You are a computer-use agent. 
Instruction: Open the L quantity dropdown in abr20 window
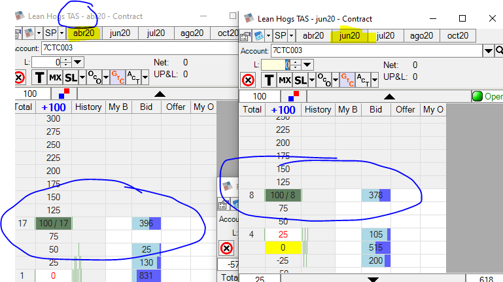point(78,62)
